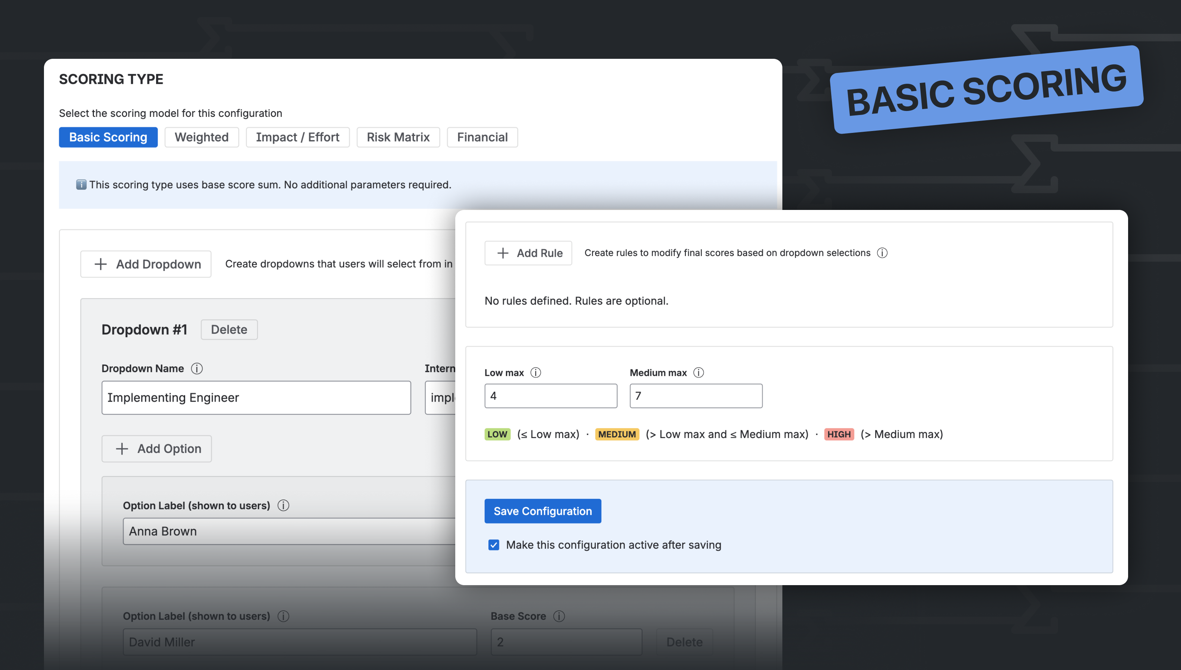Uncheck Make this configuration active after saving
The height and width of the screenshot is (670, 1181).
[x=493, y=545]
